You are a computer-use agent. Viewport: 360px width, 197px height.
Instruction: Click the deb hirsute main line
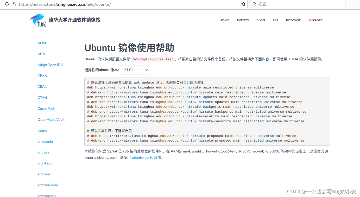tap(180, 87)
